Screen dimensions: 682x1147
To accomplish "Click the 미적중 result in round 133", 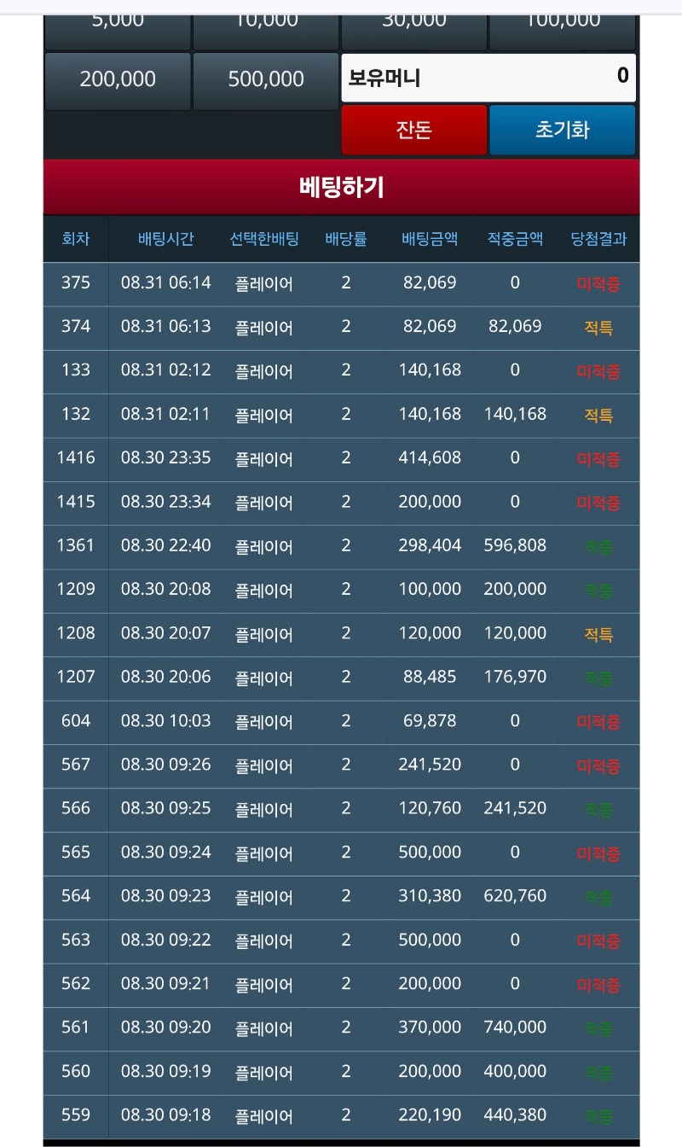I will [x=598, y=371].
